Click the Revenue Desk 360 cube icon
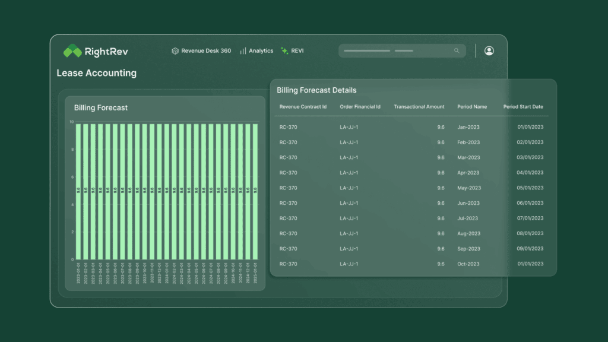The height and width of the screenshot is (342, 608). click(175, 51)
